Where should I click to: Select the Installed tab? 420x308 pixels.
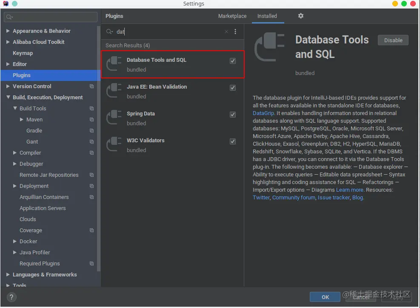[267, 16]
